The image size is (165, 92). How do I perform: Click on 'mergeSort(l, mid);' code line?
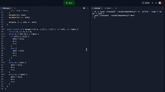18,15
